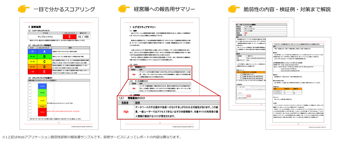Image resolution: width=337 pixels, height=141 pixels.
Task: Click the 1 エグゼクティブサマリー page title
Action: click(x=143, y=27)
